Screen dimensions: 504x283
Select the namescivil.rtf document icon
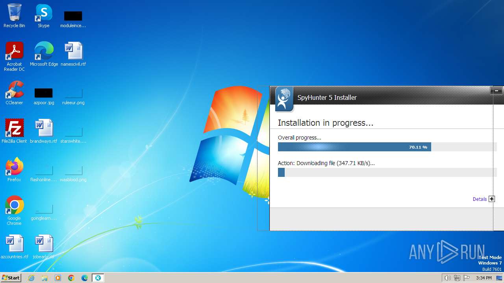[73, 54]
